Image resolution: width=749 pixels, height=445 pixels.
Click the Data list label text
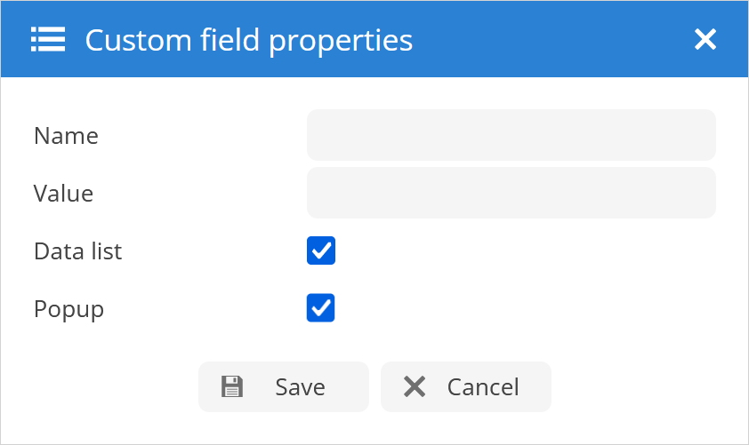77,251
